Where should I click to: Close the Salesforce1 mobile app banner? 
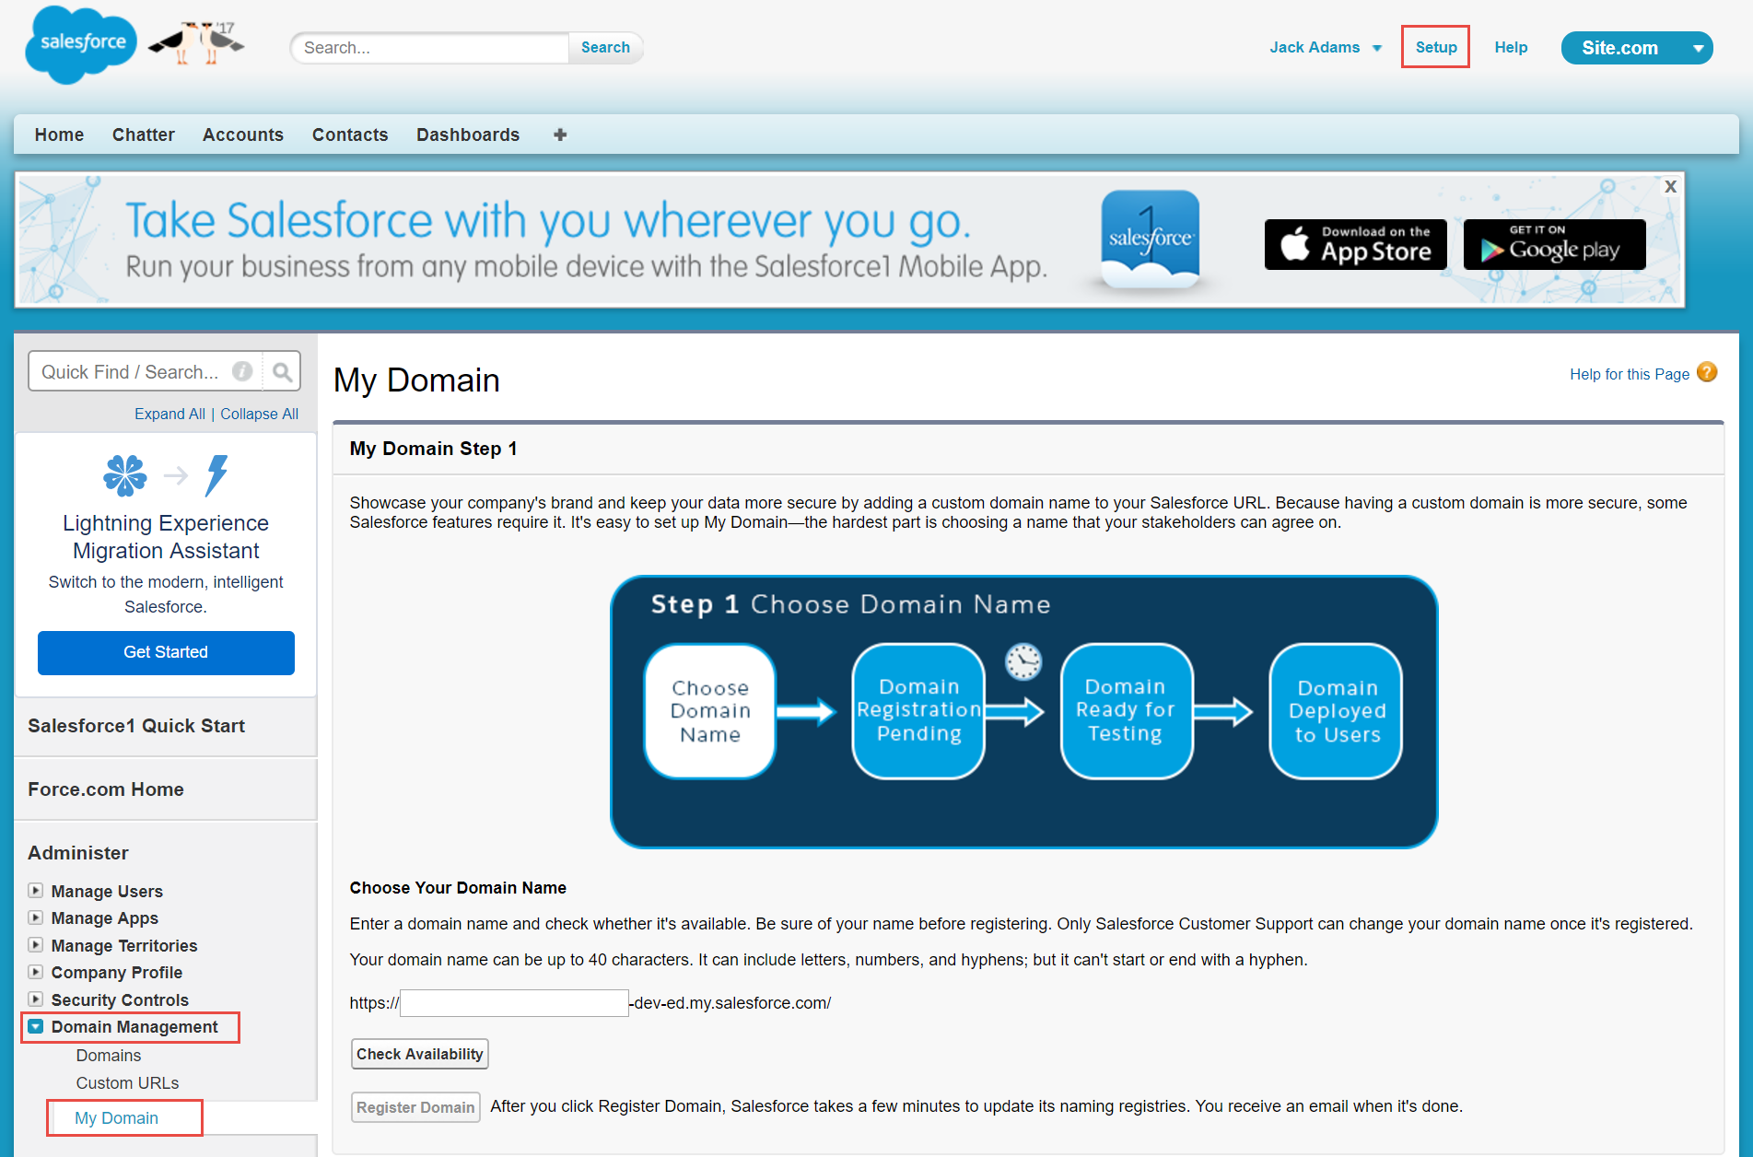tap(1670, 186)
